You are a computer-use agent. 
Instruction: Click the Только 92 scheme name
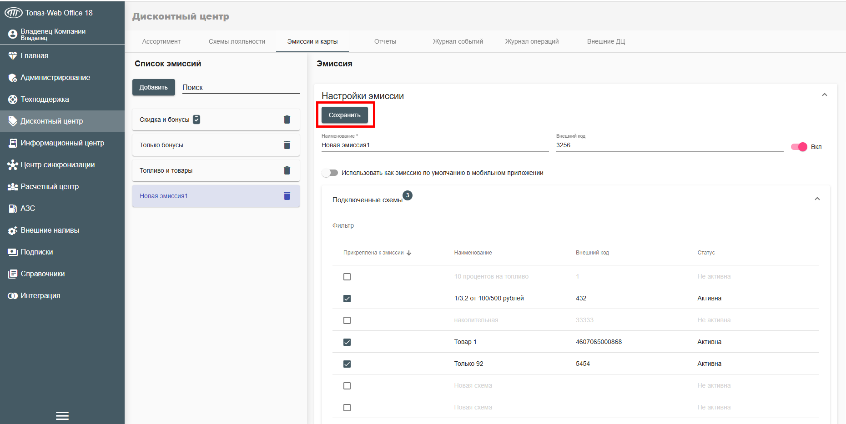pos(468,364)
